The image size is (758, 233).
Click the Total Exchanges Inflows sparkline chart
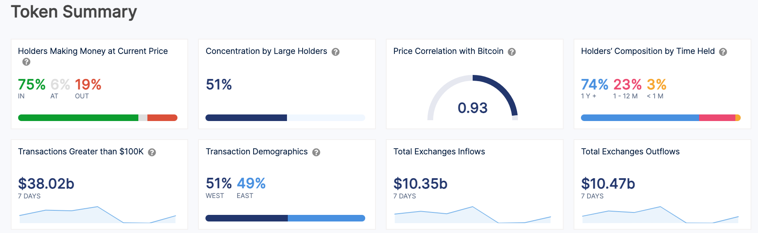[472, 215]
